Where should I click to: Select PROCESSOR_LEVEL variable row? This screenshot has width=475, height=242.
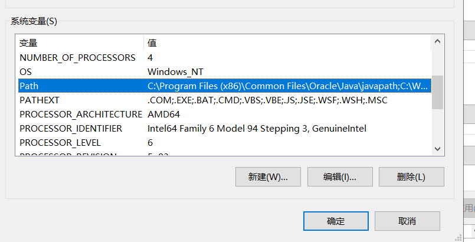click(x=225, y=143)
